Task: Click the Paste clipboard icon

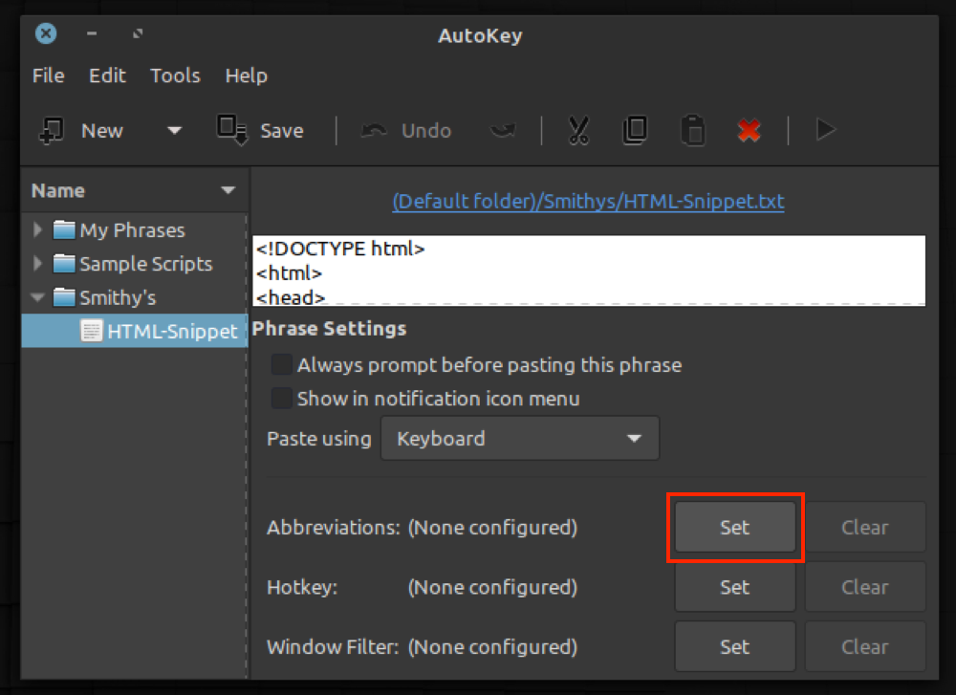Action: pos(692,130)
